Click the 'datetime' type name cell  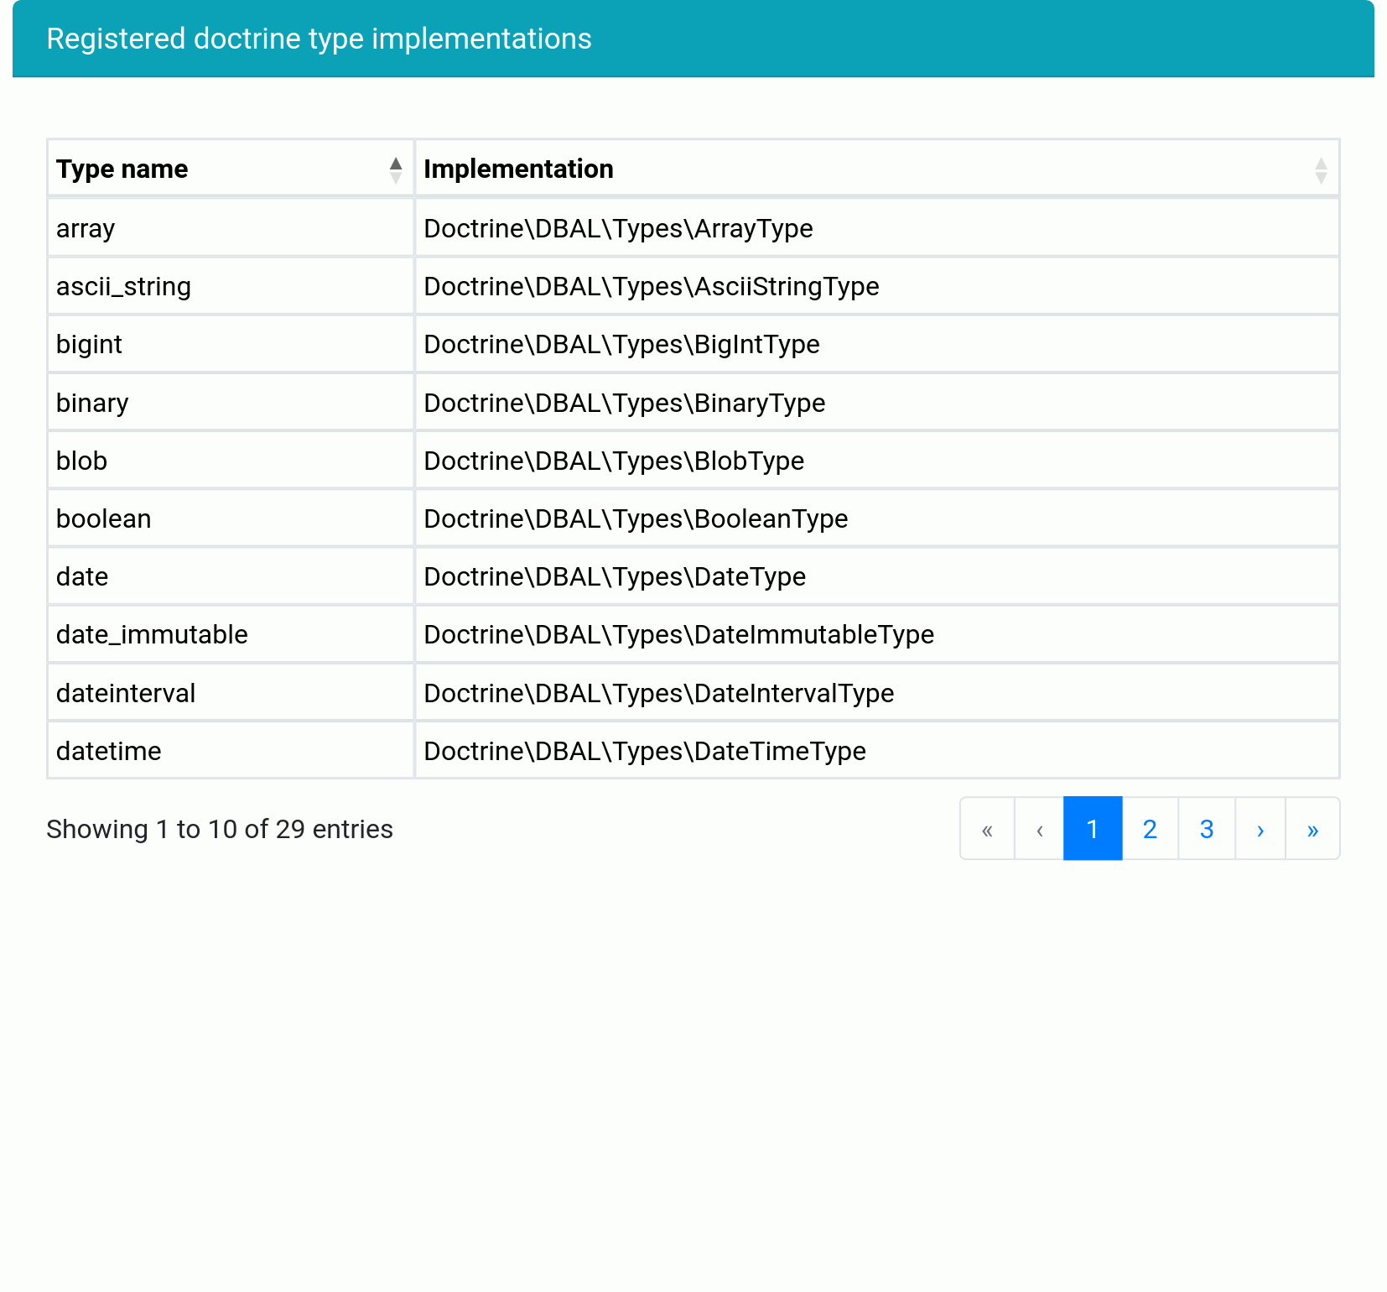click(x=231, y=751)
